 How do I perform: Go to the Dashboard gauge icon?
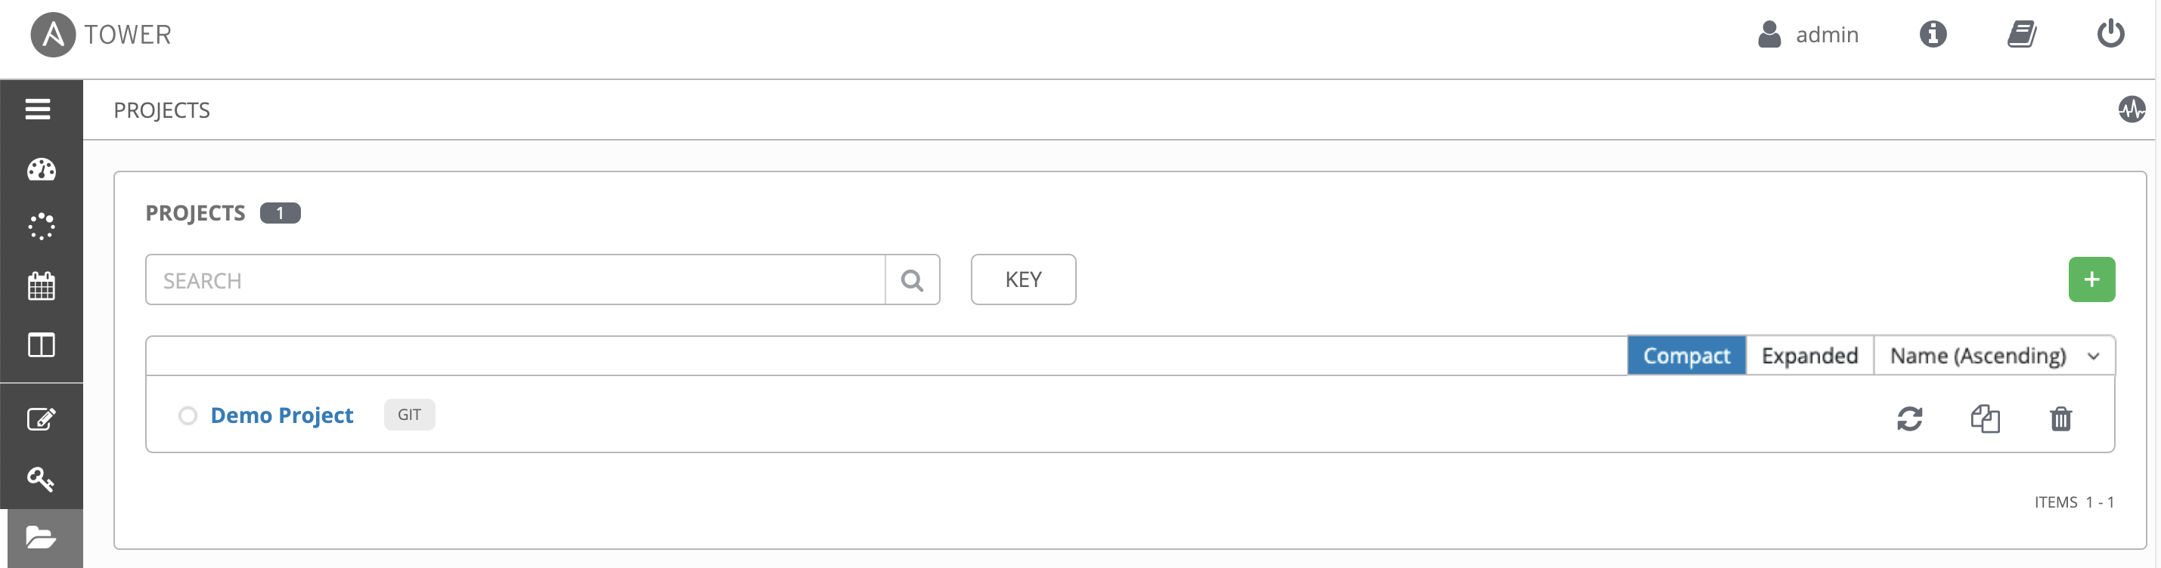click(x=41, y=170)
